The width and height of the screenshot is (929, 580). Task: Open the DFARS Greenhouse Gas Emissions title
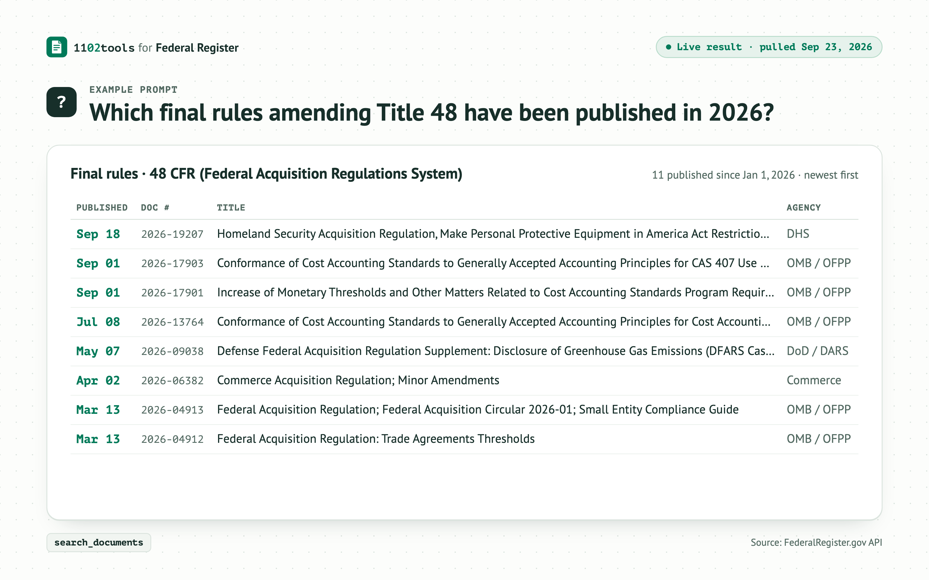point(496,351)
